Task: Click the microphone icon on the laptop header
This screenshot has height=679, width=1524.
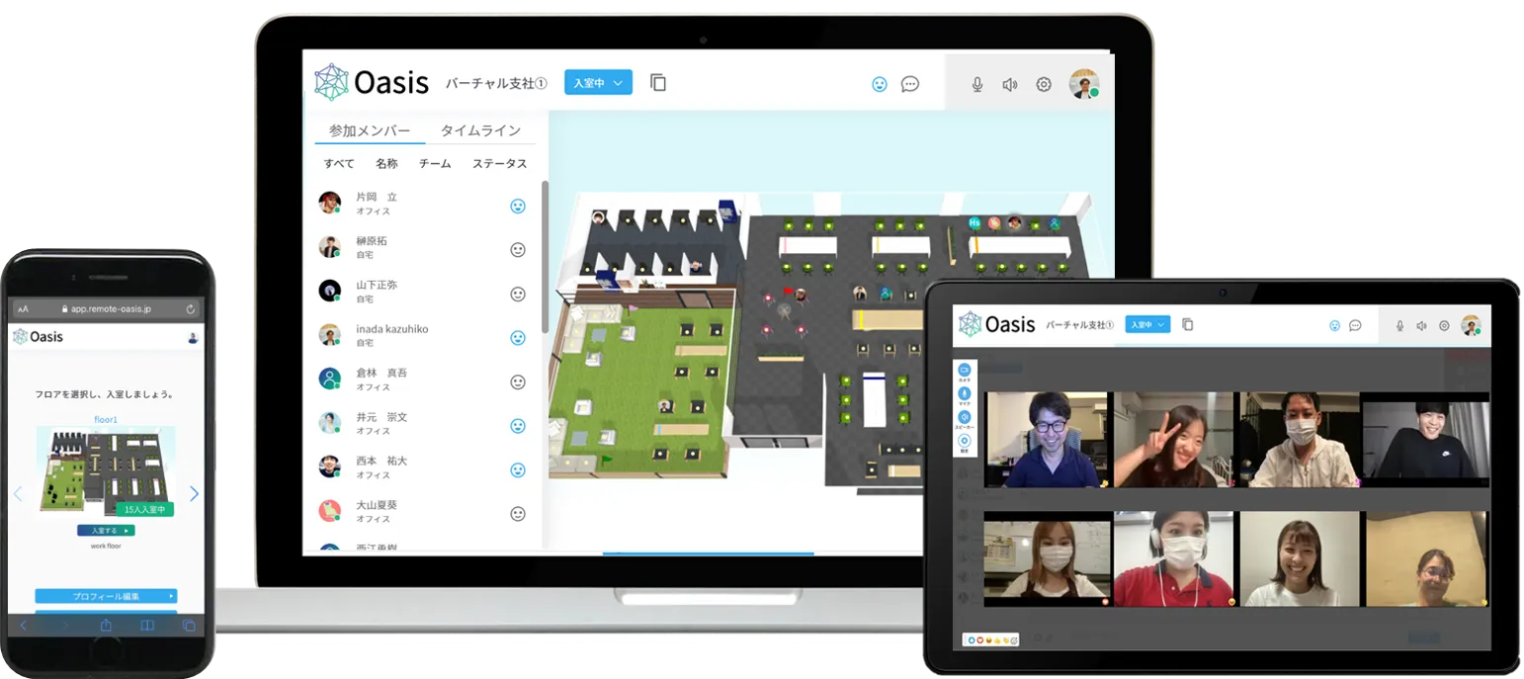Action: (x=976, y=85)
